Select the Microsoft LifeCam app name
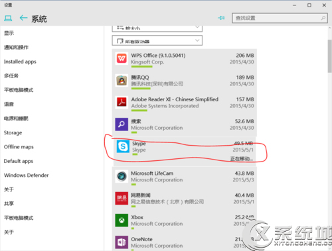Screen dimensions: 332x251 (152, 174)
